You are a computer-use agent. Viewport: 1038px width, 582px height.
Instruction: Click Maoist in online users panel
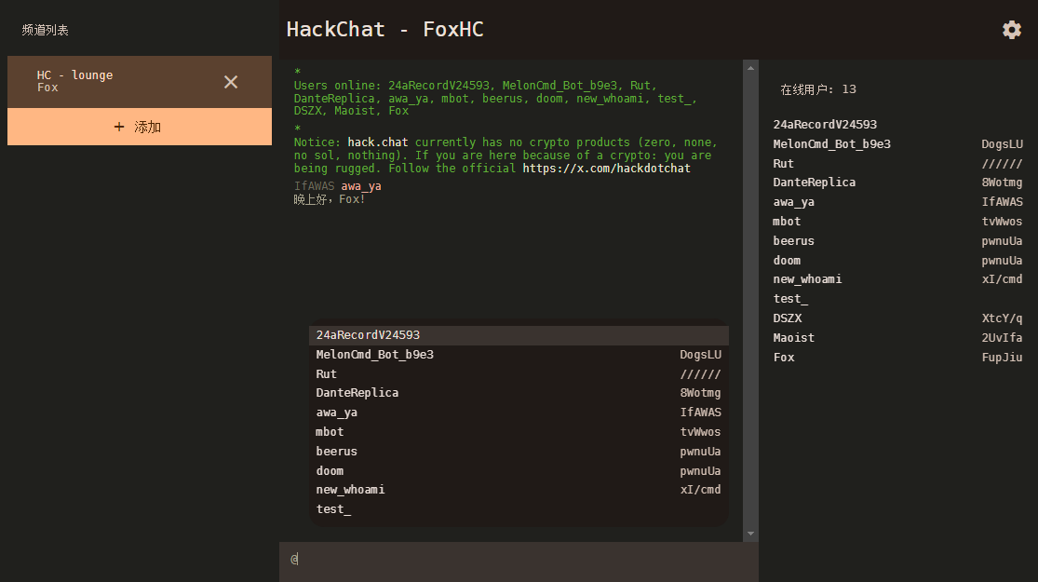click(794, 338)
